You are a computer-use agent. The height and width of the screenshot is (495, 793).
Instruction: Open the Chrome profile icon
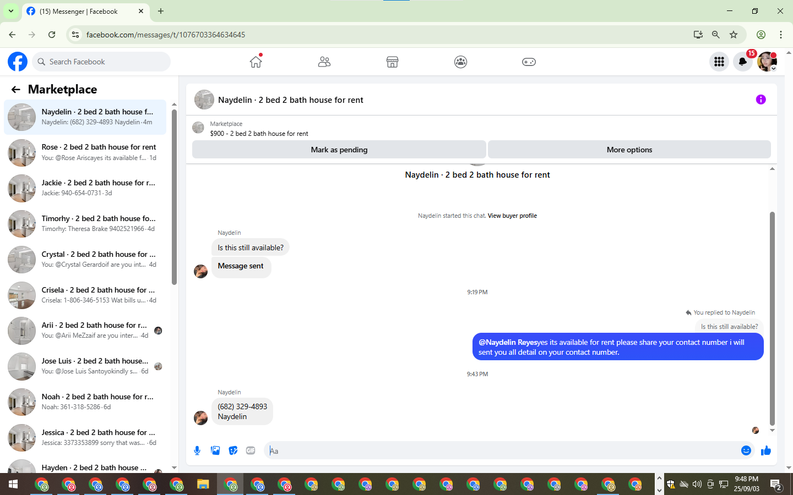coord(761,35)
